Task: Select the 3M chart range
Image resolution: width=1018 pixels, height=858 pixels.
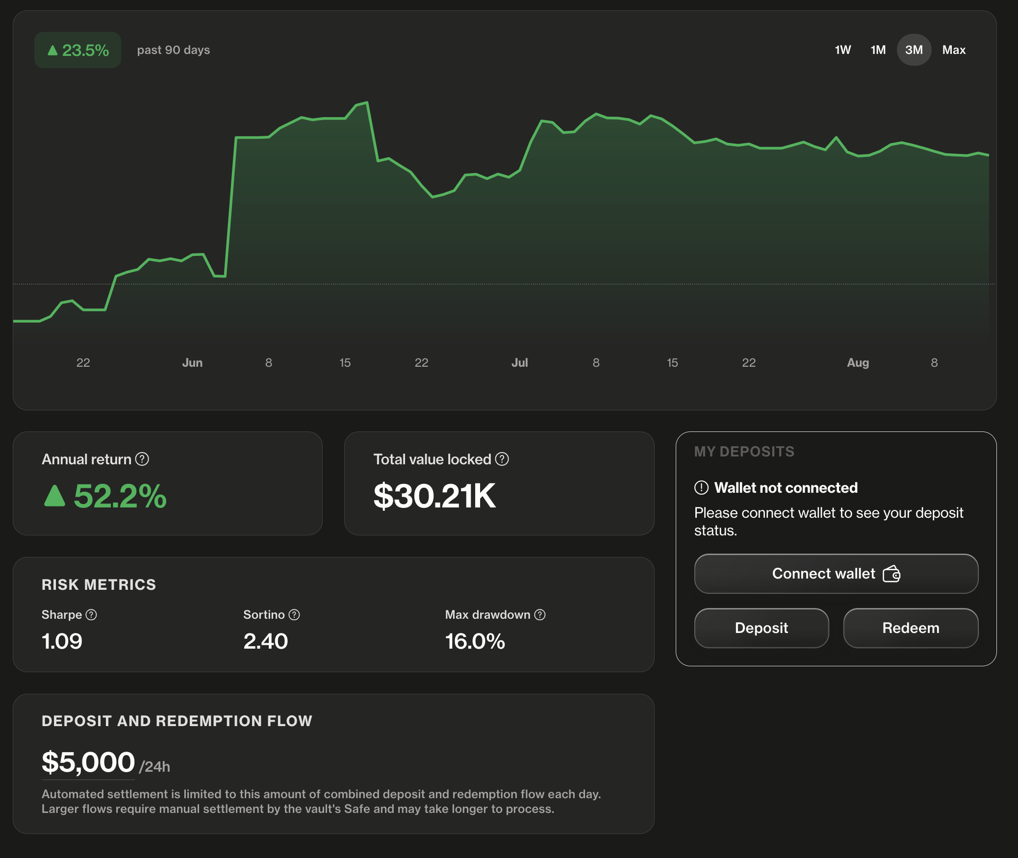Action: pyautogui.click(x=914, y=50)
